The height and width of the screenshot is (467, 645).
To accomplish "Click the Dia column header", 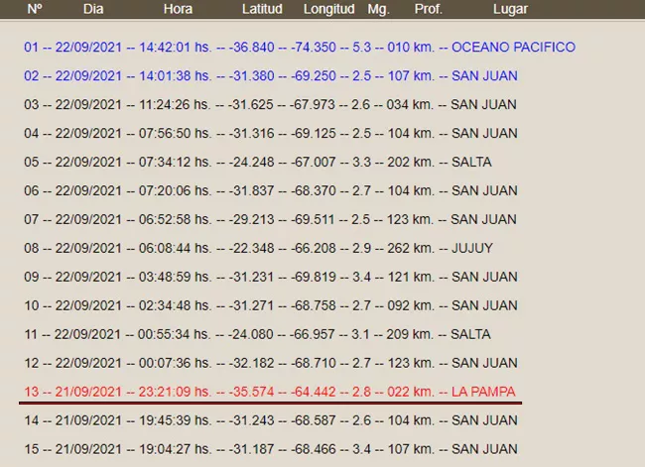I will [92, 9].
